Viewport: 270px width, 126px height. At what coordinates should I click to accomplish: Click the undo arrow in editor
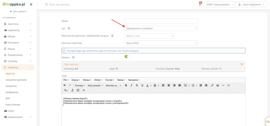point(65,85)
